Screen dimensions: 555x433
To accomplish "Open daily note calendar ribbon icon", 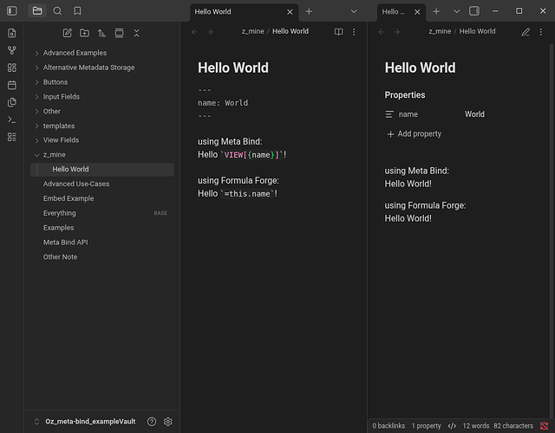I will click(x=11, y=85).
